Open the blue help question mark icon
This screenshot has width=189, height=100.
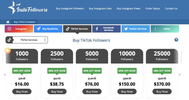pyautogui.click(x=176, y=40)
